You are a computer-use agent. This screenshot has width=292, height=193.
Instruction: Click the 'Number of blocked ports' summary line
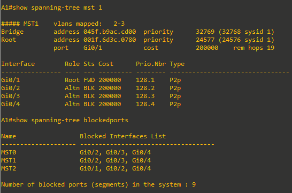[x=98, y=184]
